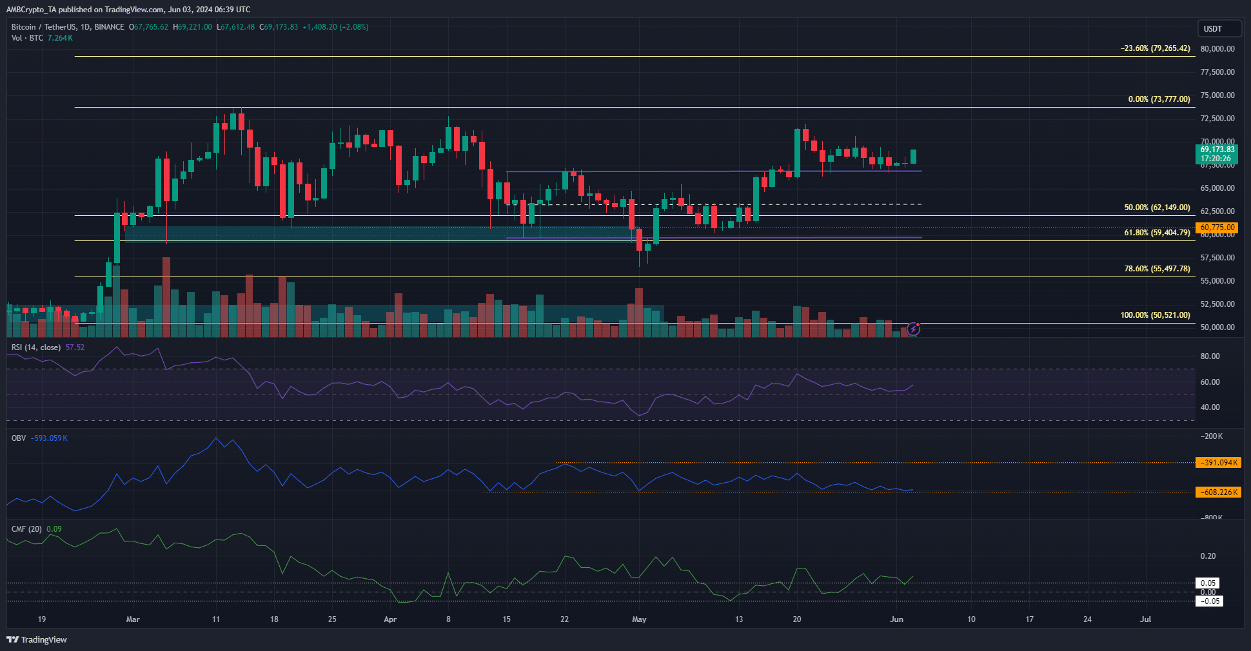Click the current price label 69,173.83
1251x651 pixels.
click(1217, 150)
